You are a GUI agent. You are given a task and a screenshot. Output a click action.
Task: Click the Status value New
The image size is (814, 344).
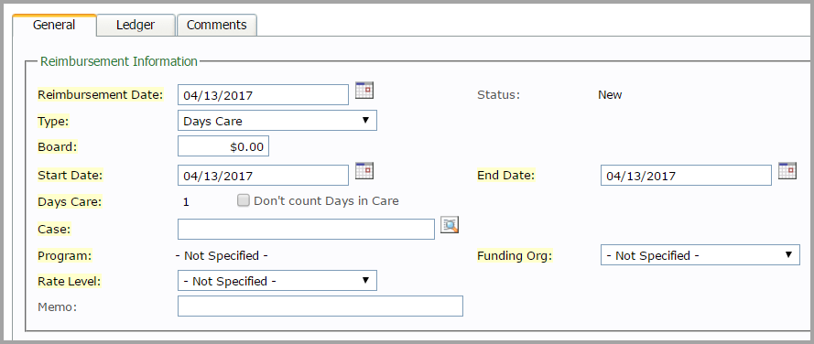click(x=610, y=95)
